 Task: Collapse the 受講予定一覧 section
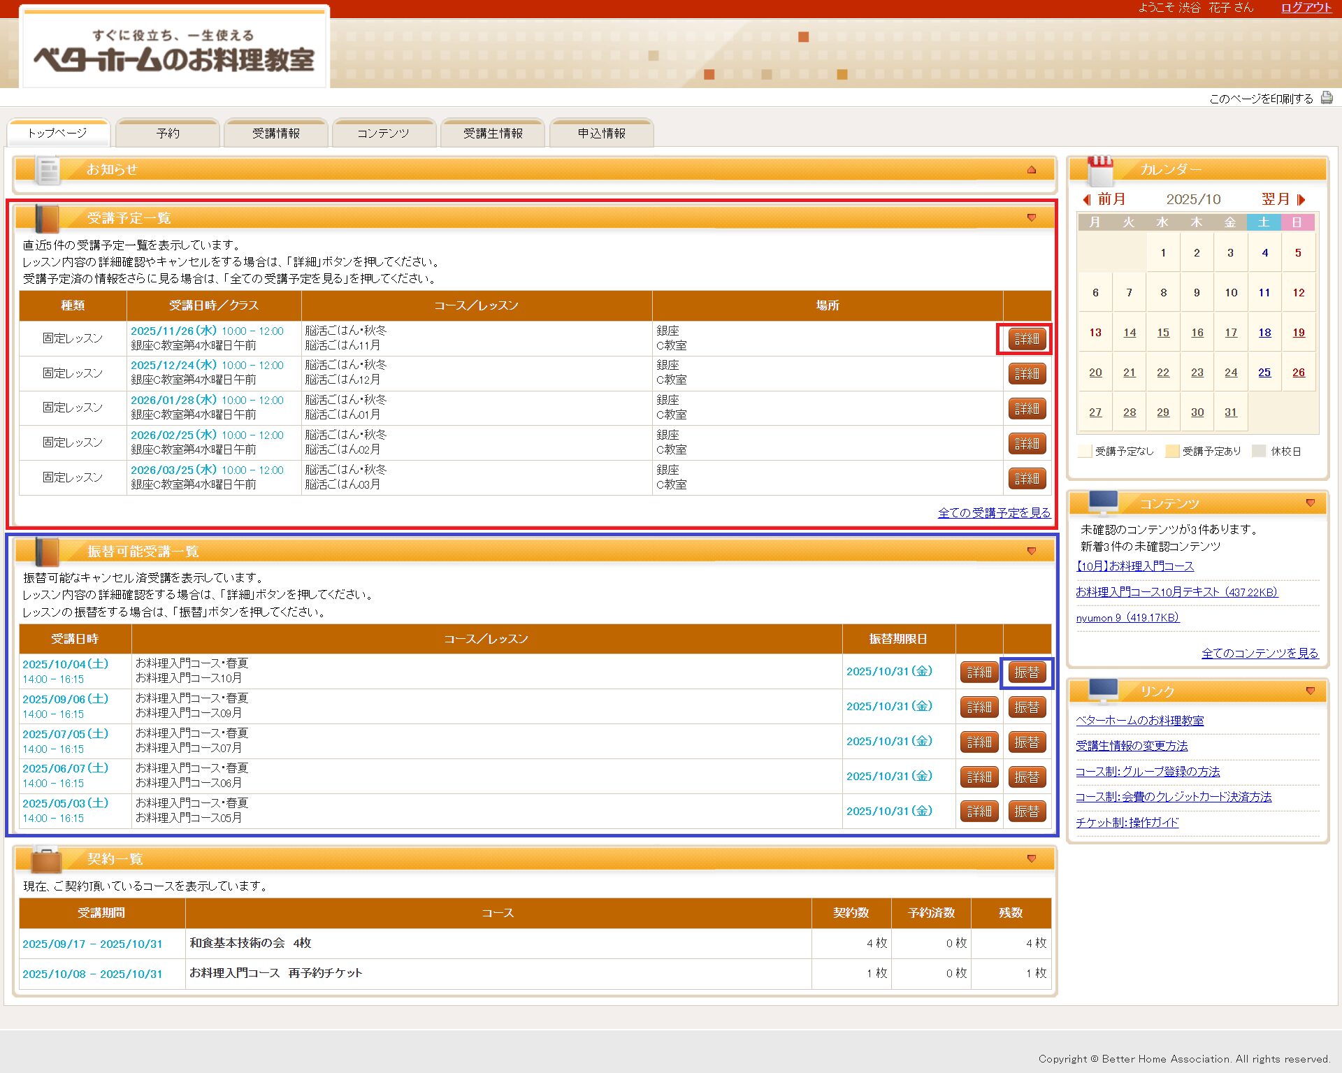coord(1031,218)
